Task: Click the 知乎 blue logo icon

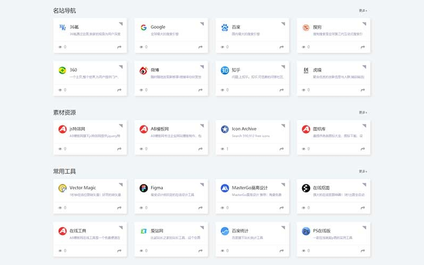Action: click(x=225, y=70)
